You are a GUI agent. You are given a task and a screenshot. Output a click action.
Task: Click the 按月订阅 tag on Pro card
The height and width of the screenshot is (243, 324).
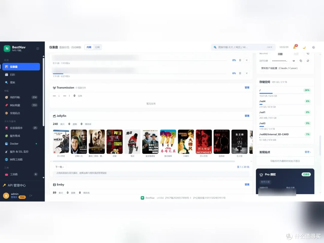click(265, 182)
